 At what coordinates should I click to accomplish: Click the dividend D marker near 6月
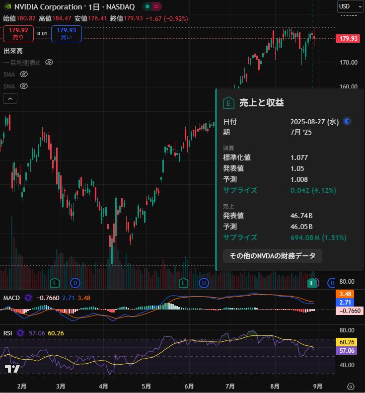click(x=204, y=283)
